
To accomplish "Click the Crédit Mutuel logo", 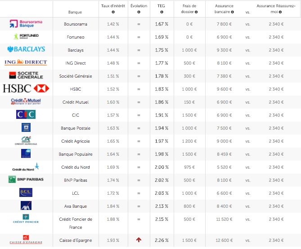I will coord(26,102).
